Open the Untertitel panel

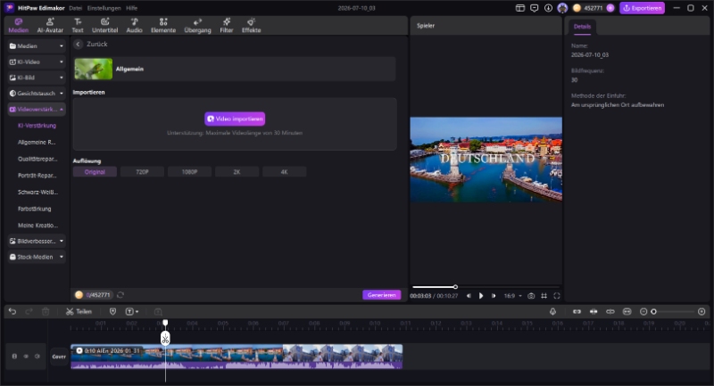104,26
